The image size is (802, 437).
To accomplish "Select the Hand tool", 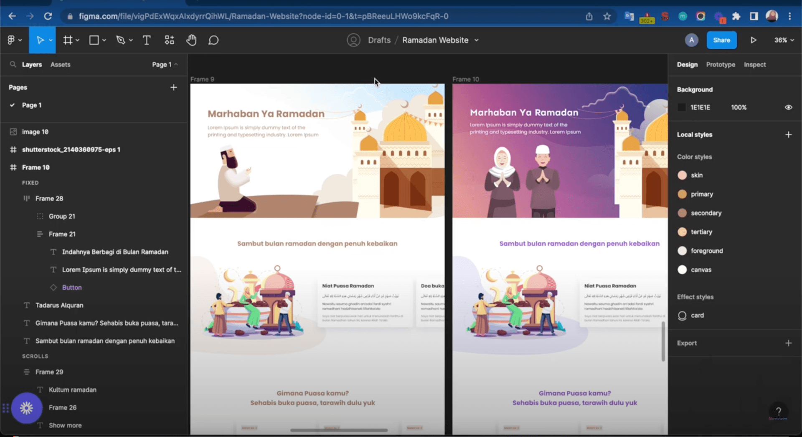I will pos(191,40).
